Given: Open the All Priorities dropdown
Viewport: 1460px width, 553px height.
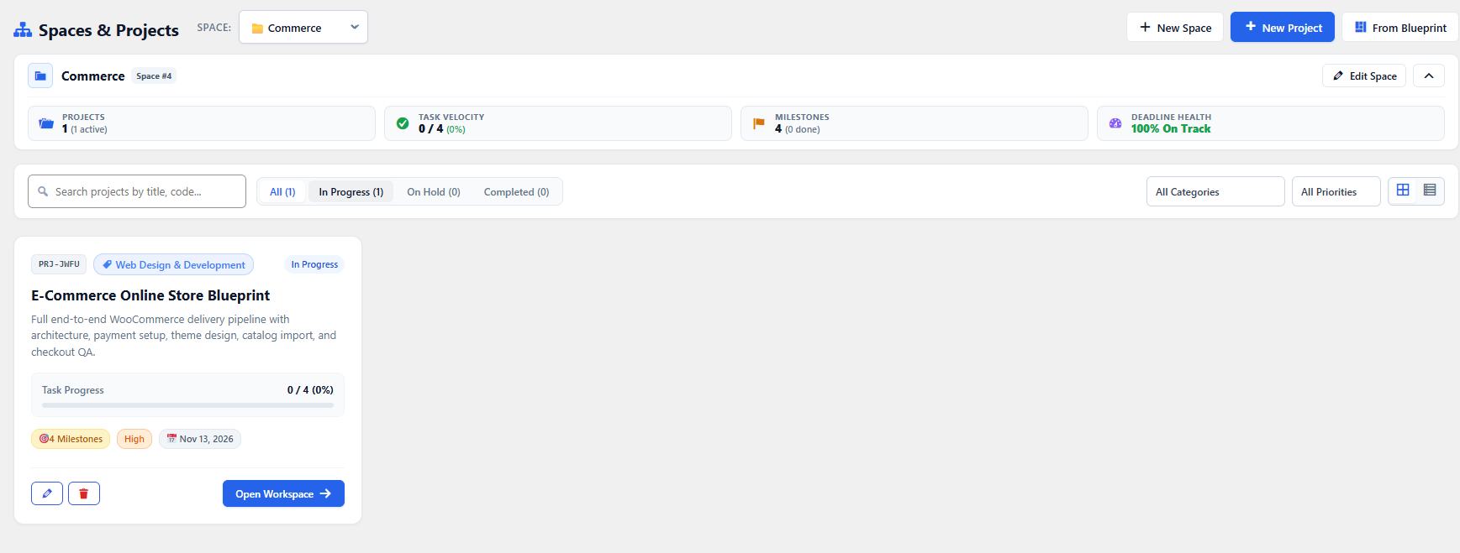Looking at the screenshot, I should 1336,191.
